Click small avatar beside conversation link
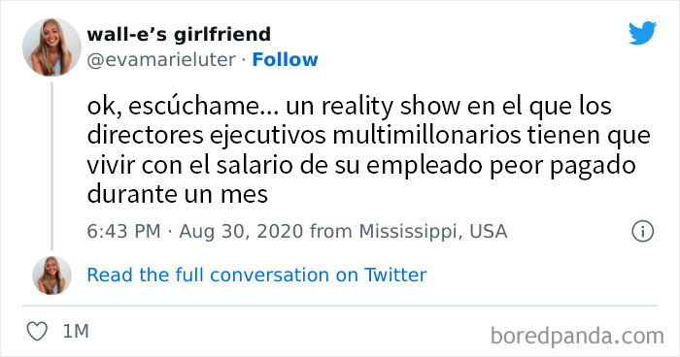680x357 pixels. pyautogui.click(x=51, y=276)
